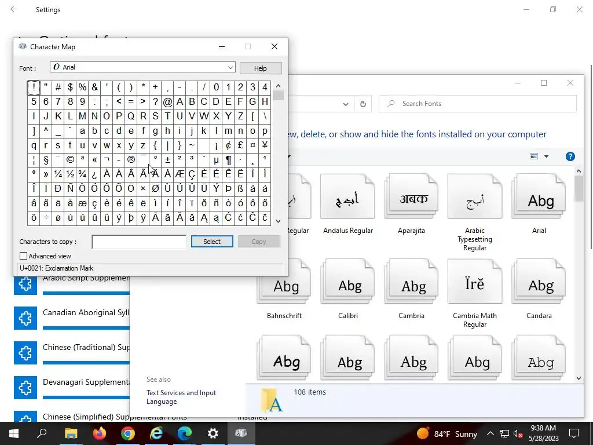The height and width of the screenshot is (445, 593).
Task: Click the Canadian Aboriginal Syllabics progress bar
Action: [x=86, y=328]
